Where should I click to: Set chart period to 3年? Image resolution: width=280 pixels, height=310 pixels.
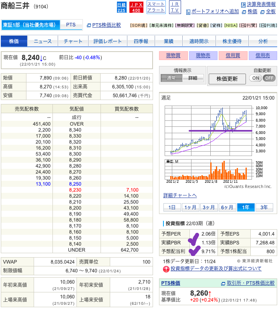point(264,207)
